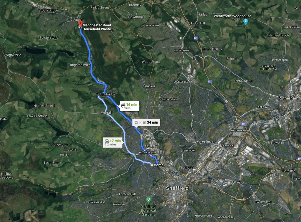Viewport: 301px width, 222px height.
Task: Click the orange traffic segment near Owlerton
Action: (141, 137)
